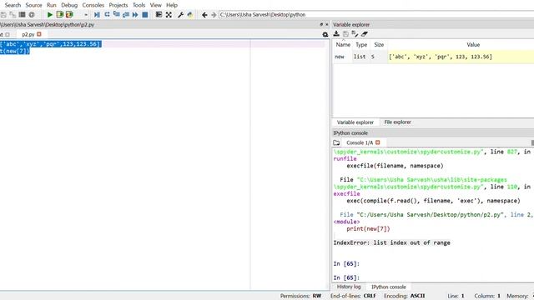Undock the editor pane icon

pos(321,24)
